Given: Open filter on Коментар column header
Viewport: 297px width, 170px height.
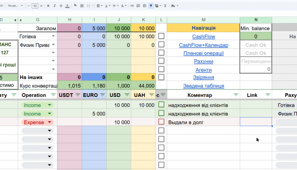Looking at the screenshot, I should [236, 95].
